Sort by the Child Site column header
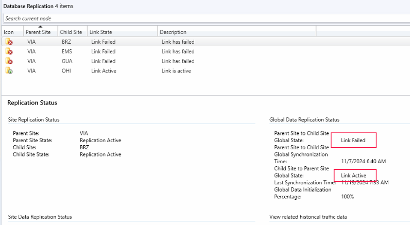This screenshot has width=410, height=225. (71, 32)
